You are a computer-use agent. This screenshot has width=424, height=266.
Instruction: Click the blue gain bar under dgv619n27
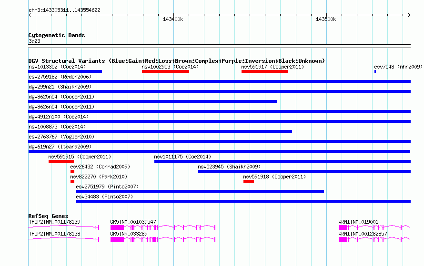tap(219, 151)
